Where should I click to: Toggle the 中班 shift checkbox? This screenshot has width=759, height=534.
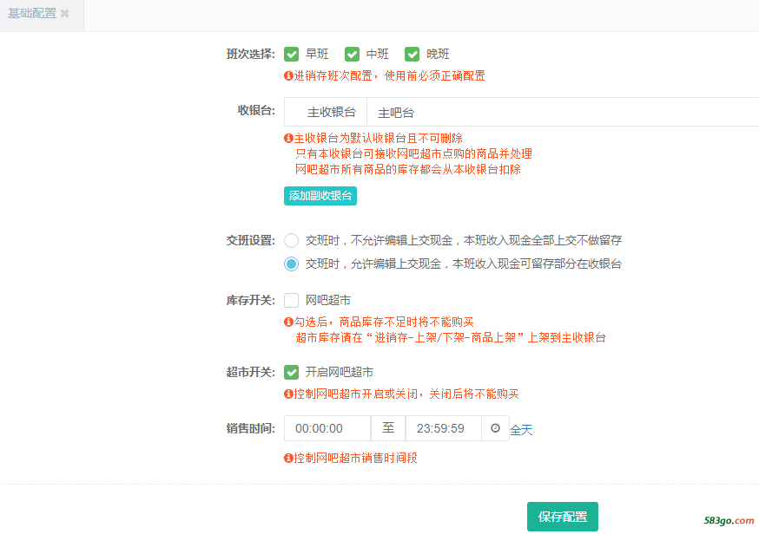[x=352, y=54]
